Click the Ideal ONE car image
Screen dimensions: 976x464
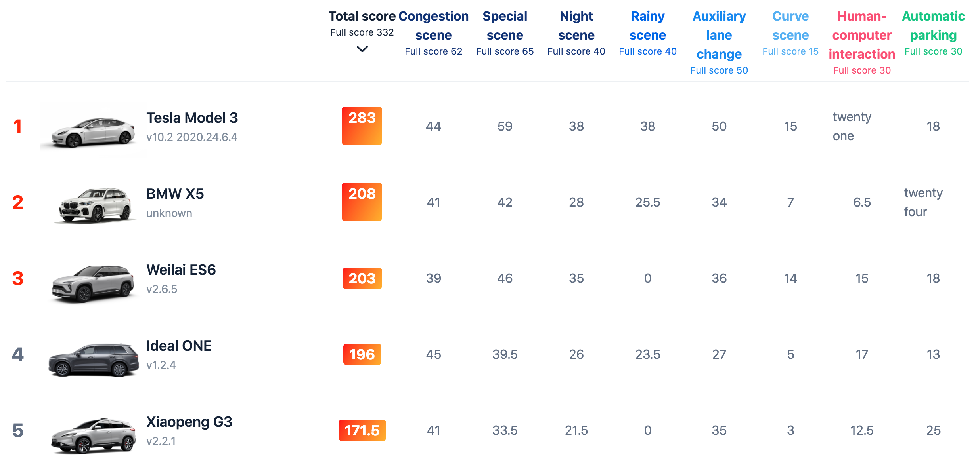(94, 359)
